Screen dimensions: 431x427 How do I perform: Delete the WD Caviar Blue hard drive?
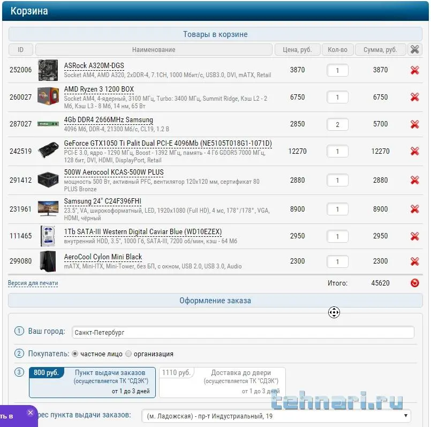click(x=414, y=236)
